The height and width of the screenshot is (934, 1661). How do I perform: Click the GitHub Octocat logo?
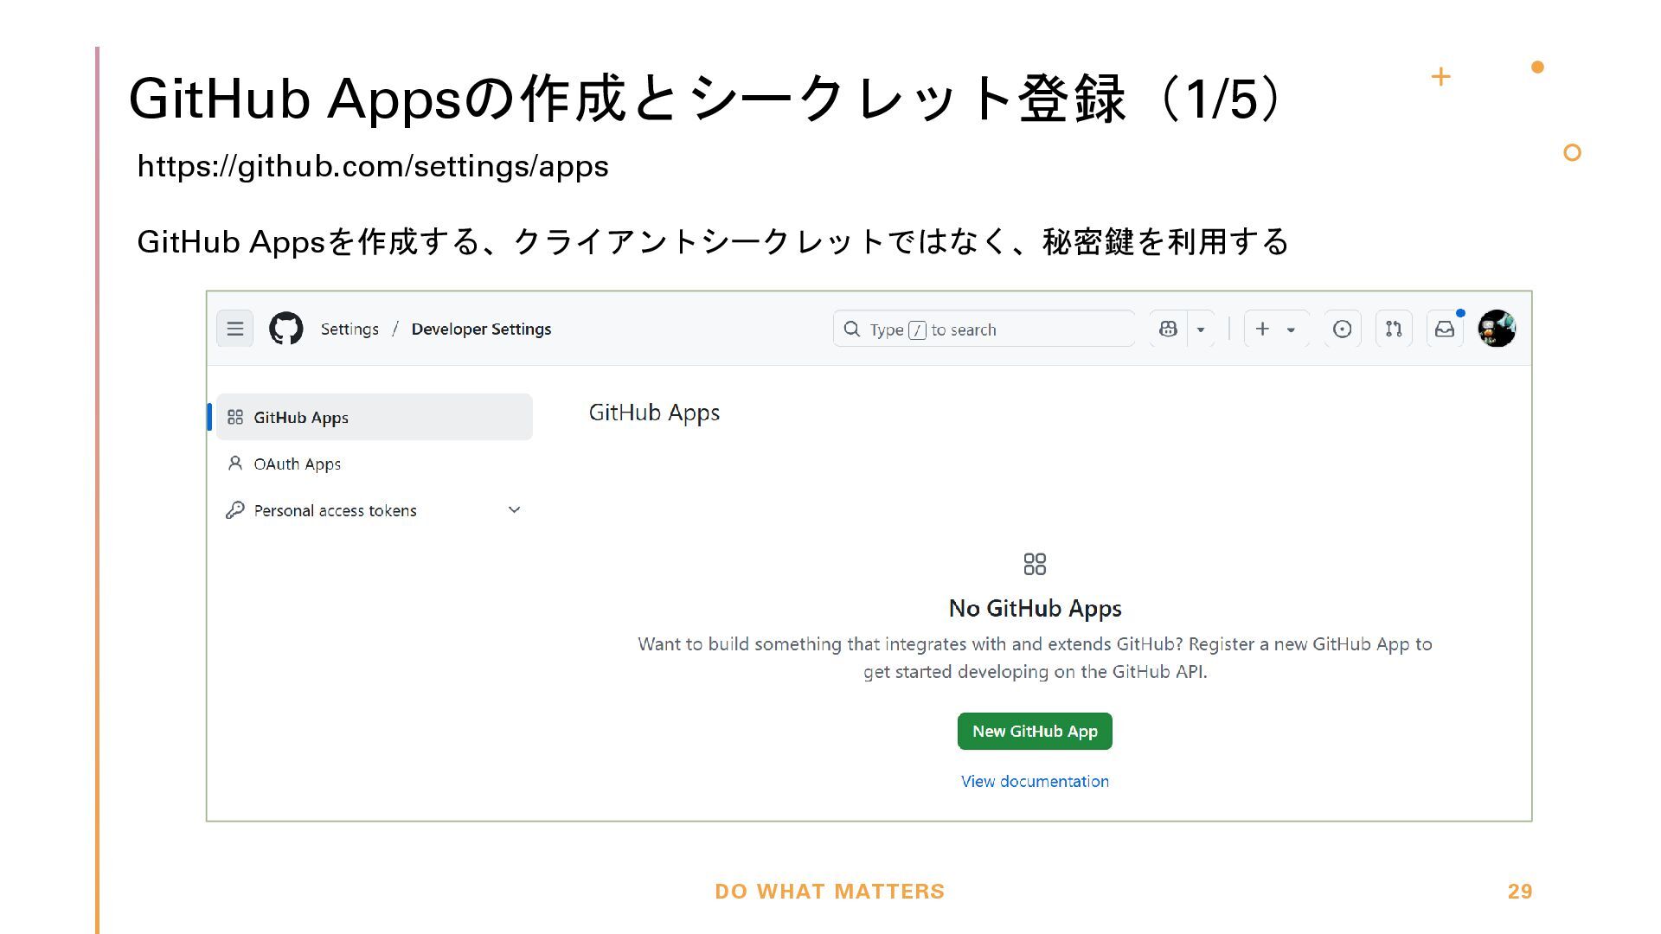(x=286, y=329)
